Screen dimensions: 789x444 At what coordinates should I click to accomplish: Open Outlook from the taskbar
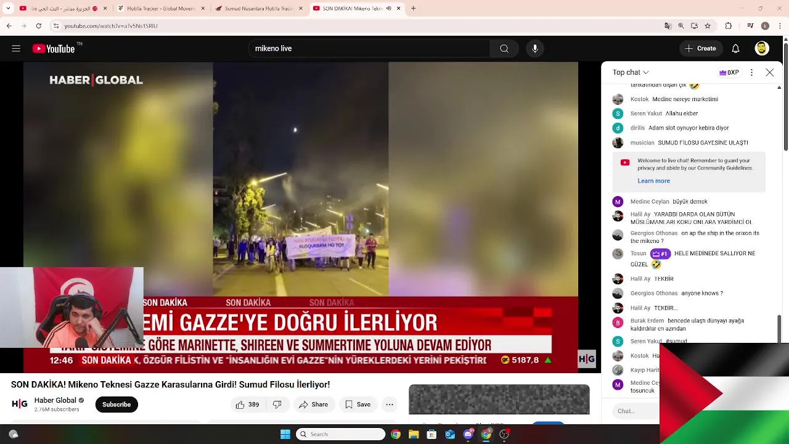click(450, 434)
